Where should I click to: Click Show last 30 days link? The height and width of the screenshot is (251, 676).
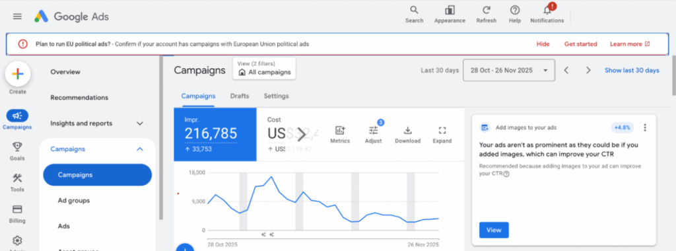(632, 70)
